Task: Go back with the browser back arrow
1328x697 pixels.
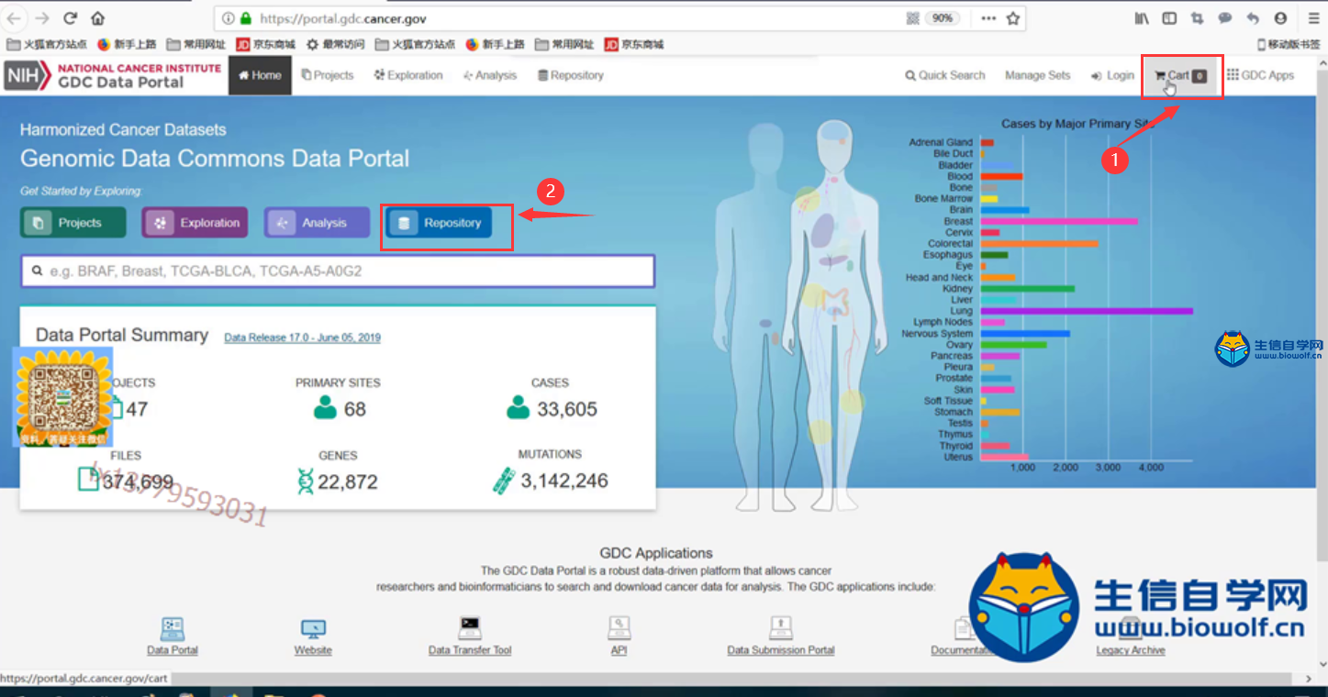Action: [15, 18]
